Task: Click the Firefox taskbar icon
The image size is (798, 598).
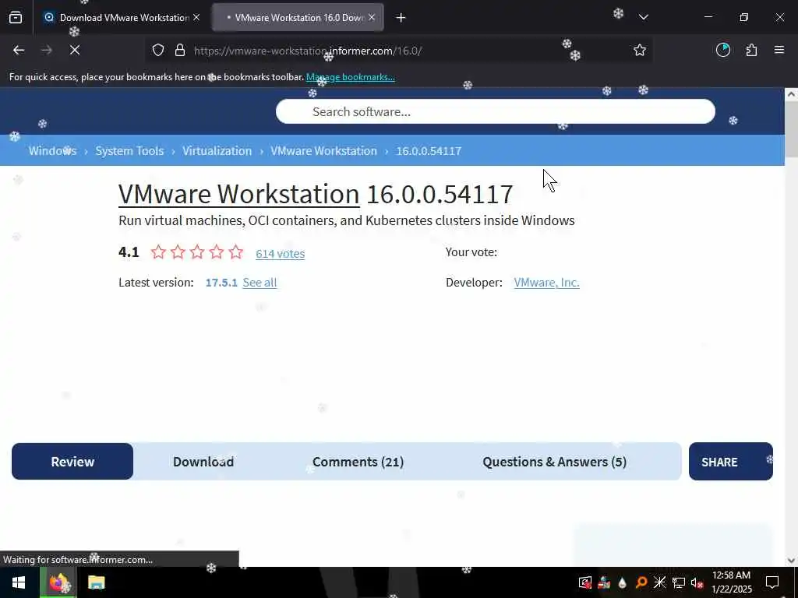Action: point(59,582)
